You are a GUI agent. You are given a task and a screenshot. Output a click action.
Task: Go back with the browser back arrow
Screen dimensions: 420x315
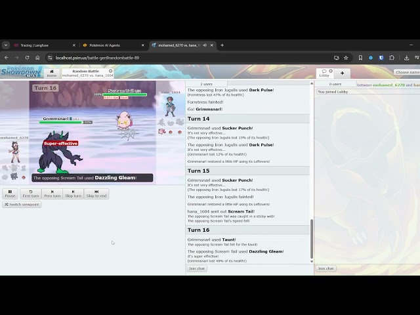tap(7, 58)
